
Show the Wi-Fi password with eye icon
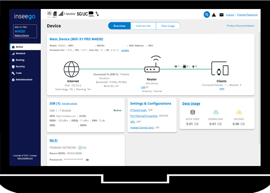click(87, 160)
